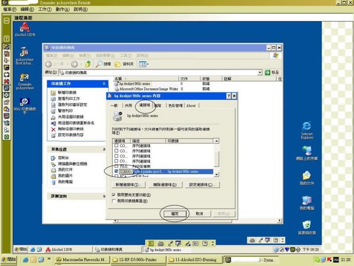Open the 960c printer assistant desktop icon
Image resolution: width=354 pixels, height=266 pixels.
tap(25, 102)
